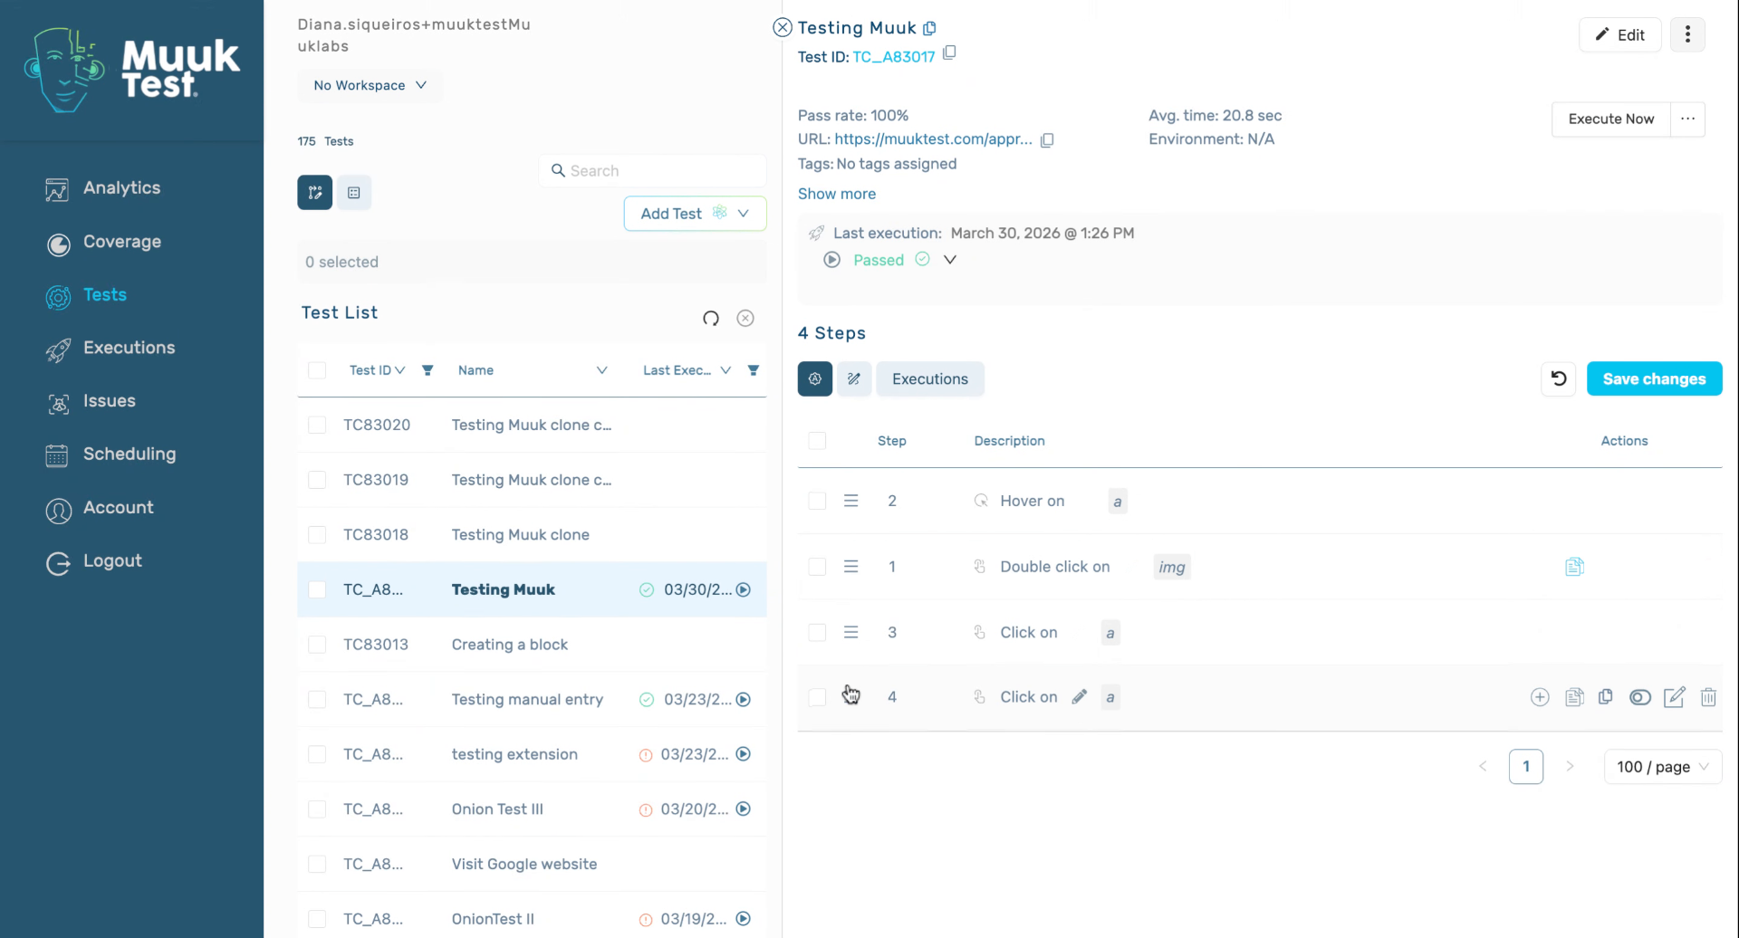Image resolution: width=1739 pixels, height=938 pixels.
Task: Go to Coverage in the sidebar
Action: 121,242
